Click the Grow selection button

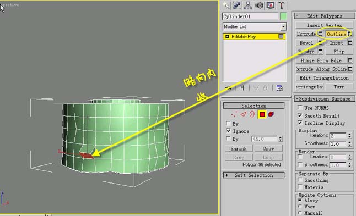coord(268,148)
